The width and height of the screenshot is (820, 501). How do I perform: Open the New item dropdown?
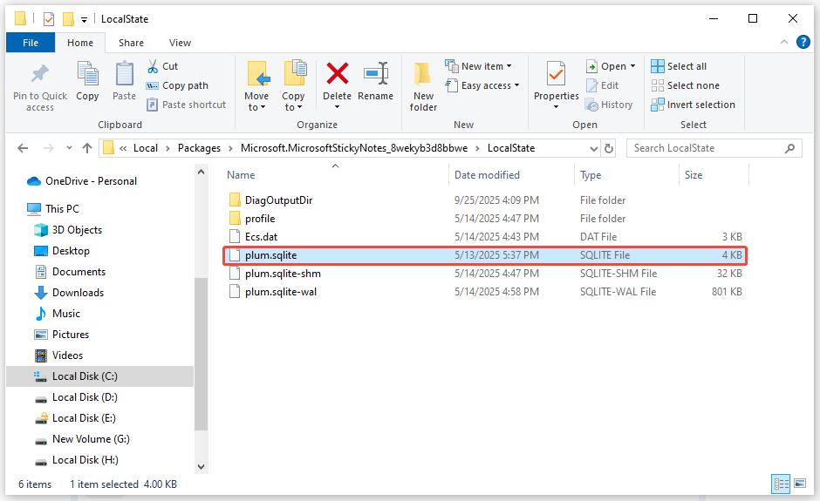(479, 66)
